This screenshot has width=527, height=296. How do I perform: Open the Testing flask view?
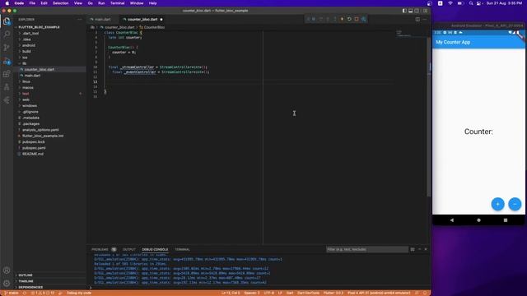point(7,87)
